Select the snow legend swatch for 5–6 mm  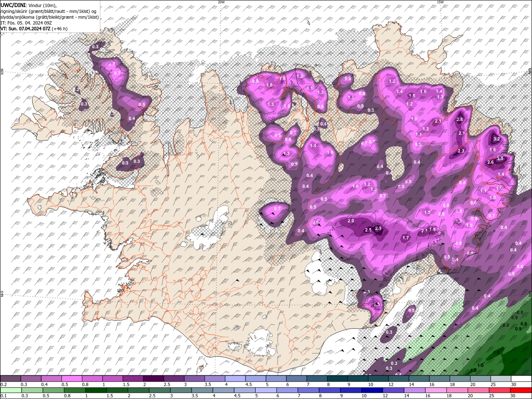tap(276, 379)
